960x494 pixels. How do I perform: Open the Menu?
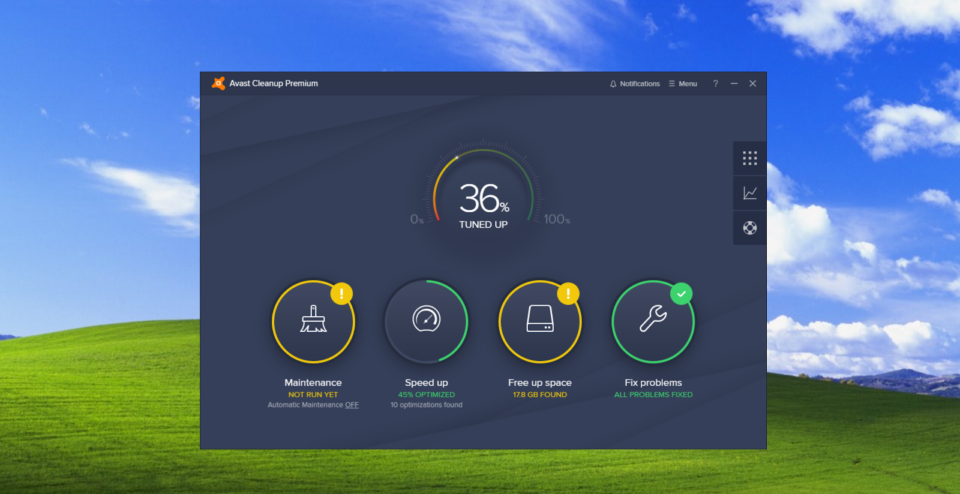(x=683, y=84)
